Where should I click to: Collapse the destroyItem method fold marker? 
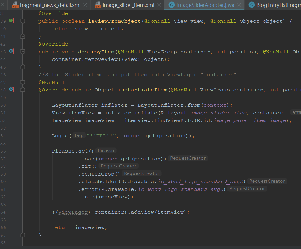coord(23,52)
